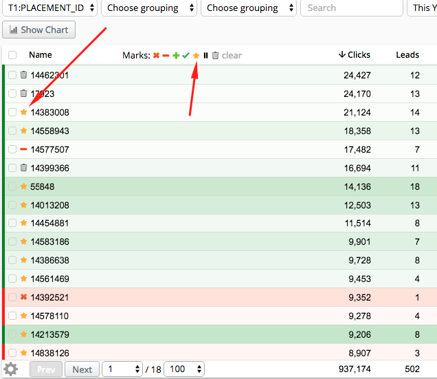Check the box for row 14383008

point(12,112)
